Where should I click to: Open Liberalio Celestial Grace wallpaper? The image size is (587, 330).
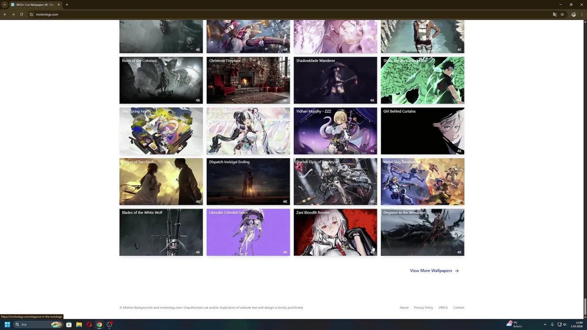point(248,232)
